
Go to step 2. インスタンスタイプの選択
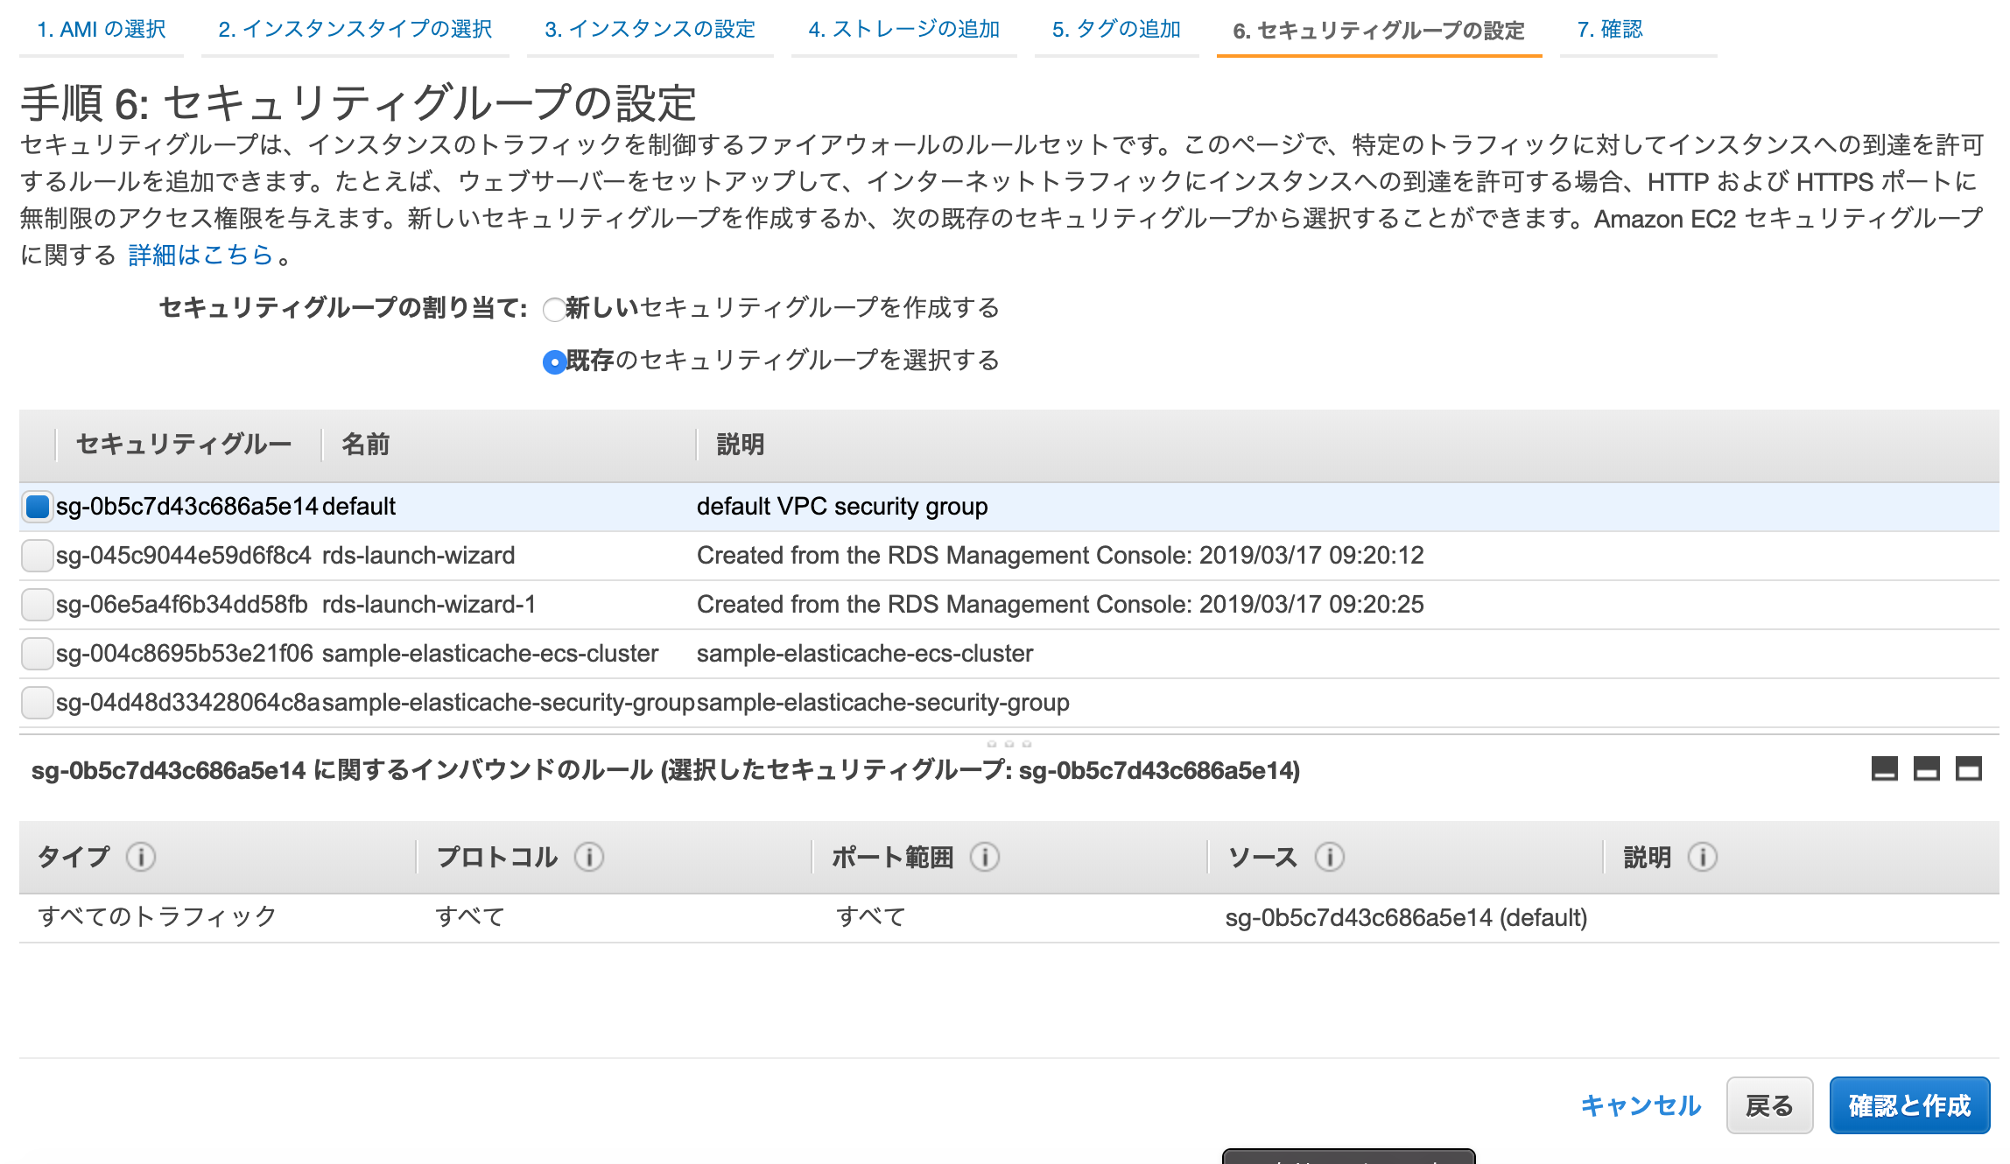(x=355, y=30)
